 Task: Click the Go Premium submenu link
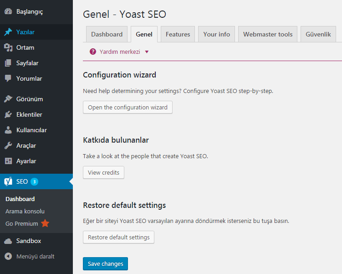pyautogui.click(x=21, y=223)
